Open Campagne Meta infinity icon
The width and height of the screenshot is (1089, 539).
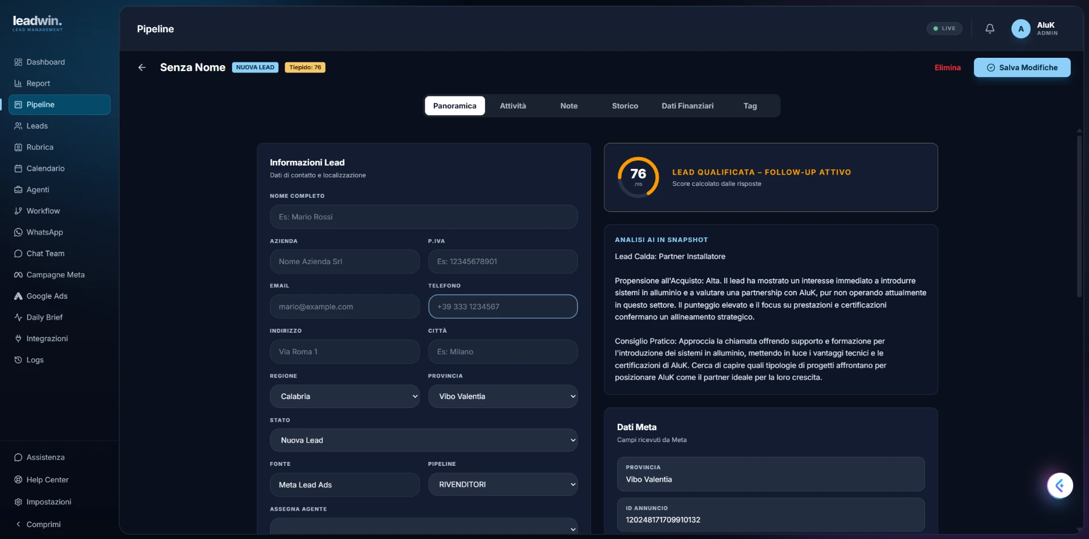(x=18, y=275)
